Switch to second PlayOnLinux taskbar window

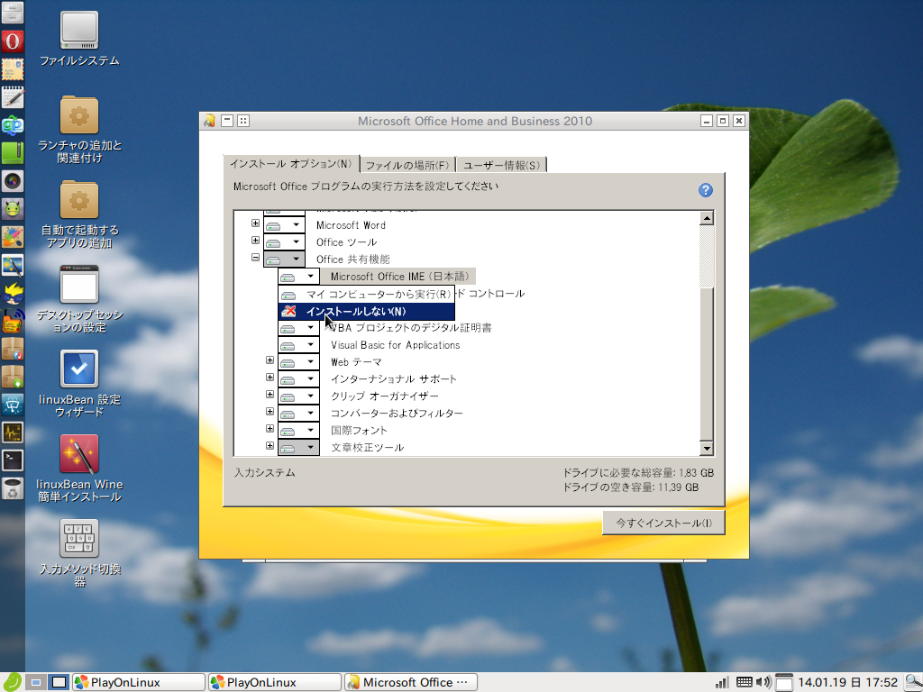pos(275,683)
